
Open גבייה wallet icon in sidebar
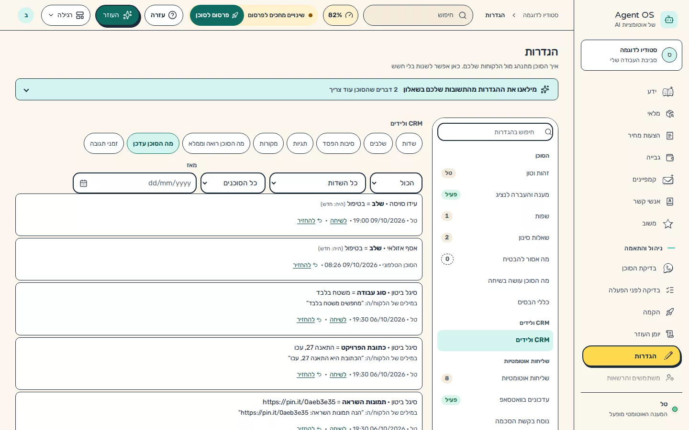point(669,158)
